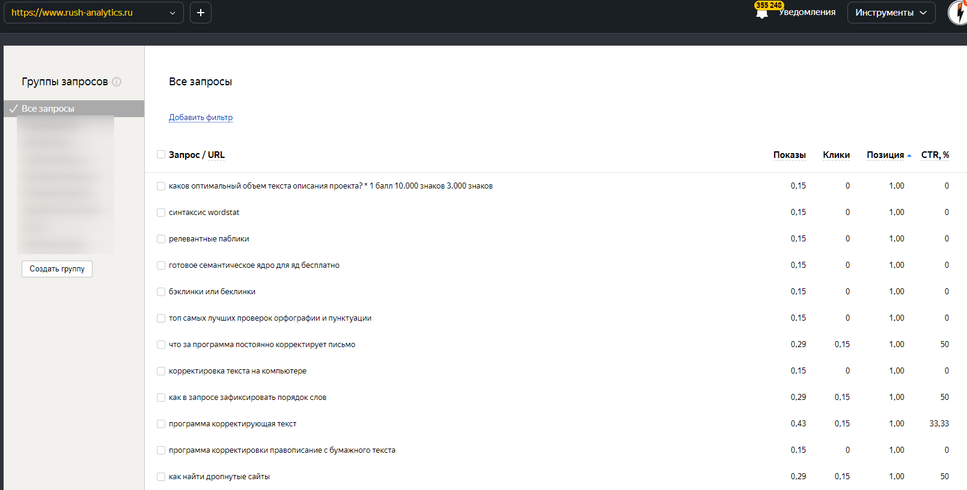Toggle the select-all checkbox in Запрос / URL header
This screenshot has width=967, height=490.
pos(161,154)
